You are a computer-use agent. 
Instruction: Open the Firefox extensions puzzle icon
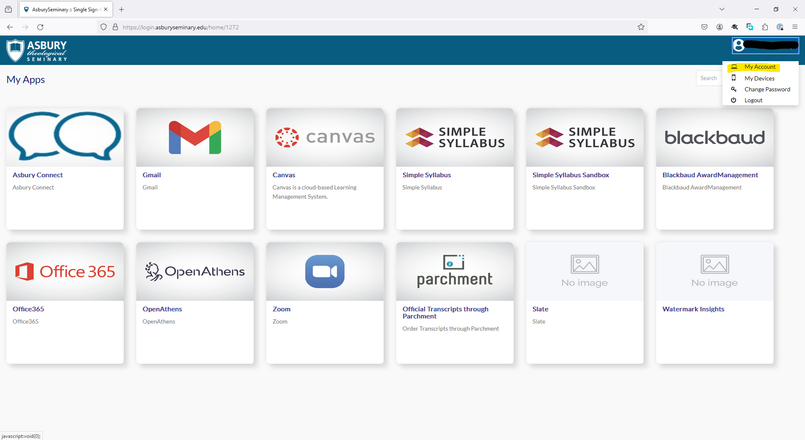tap(765, 27)
